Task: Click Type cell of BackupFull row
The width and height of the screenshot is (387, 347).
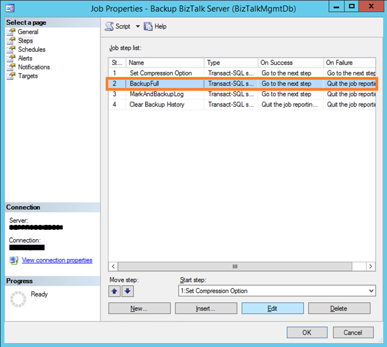Action: coord(231,84)
